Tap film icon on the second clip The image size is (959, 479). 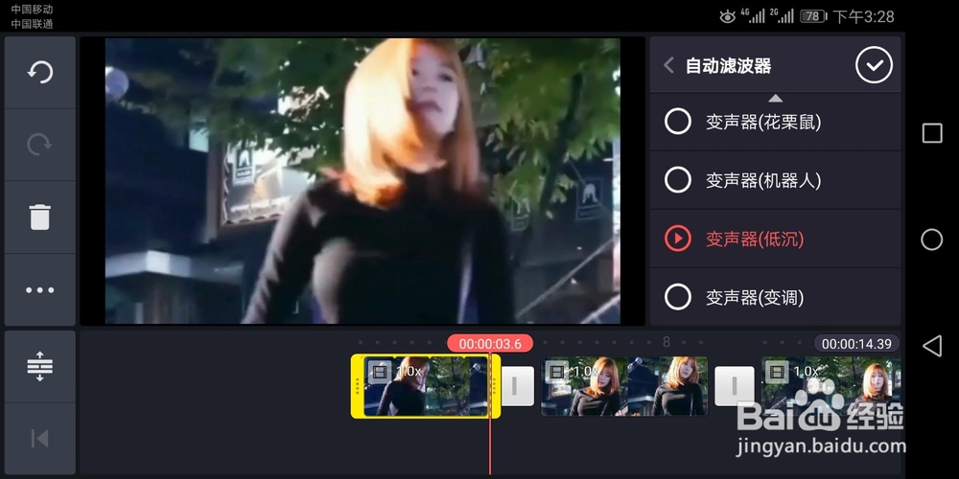point(556,371)
